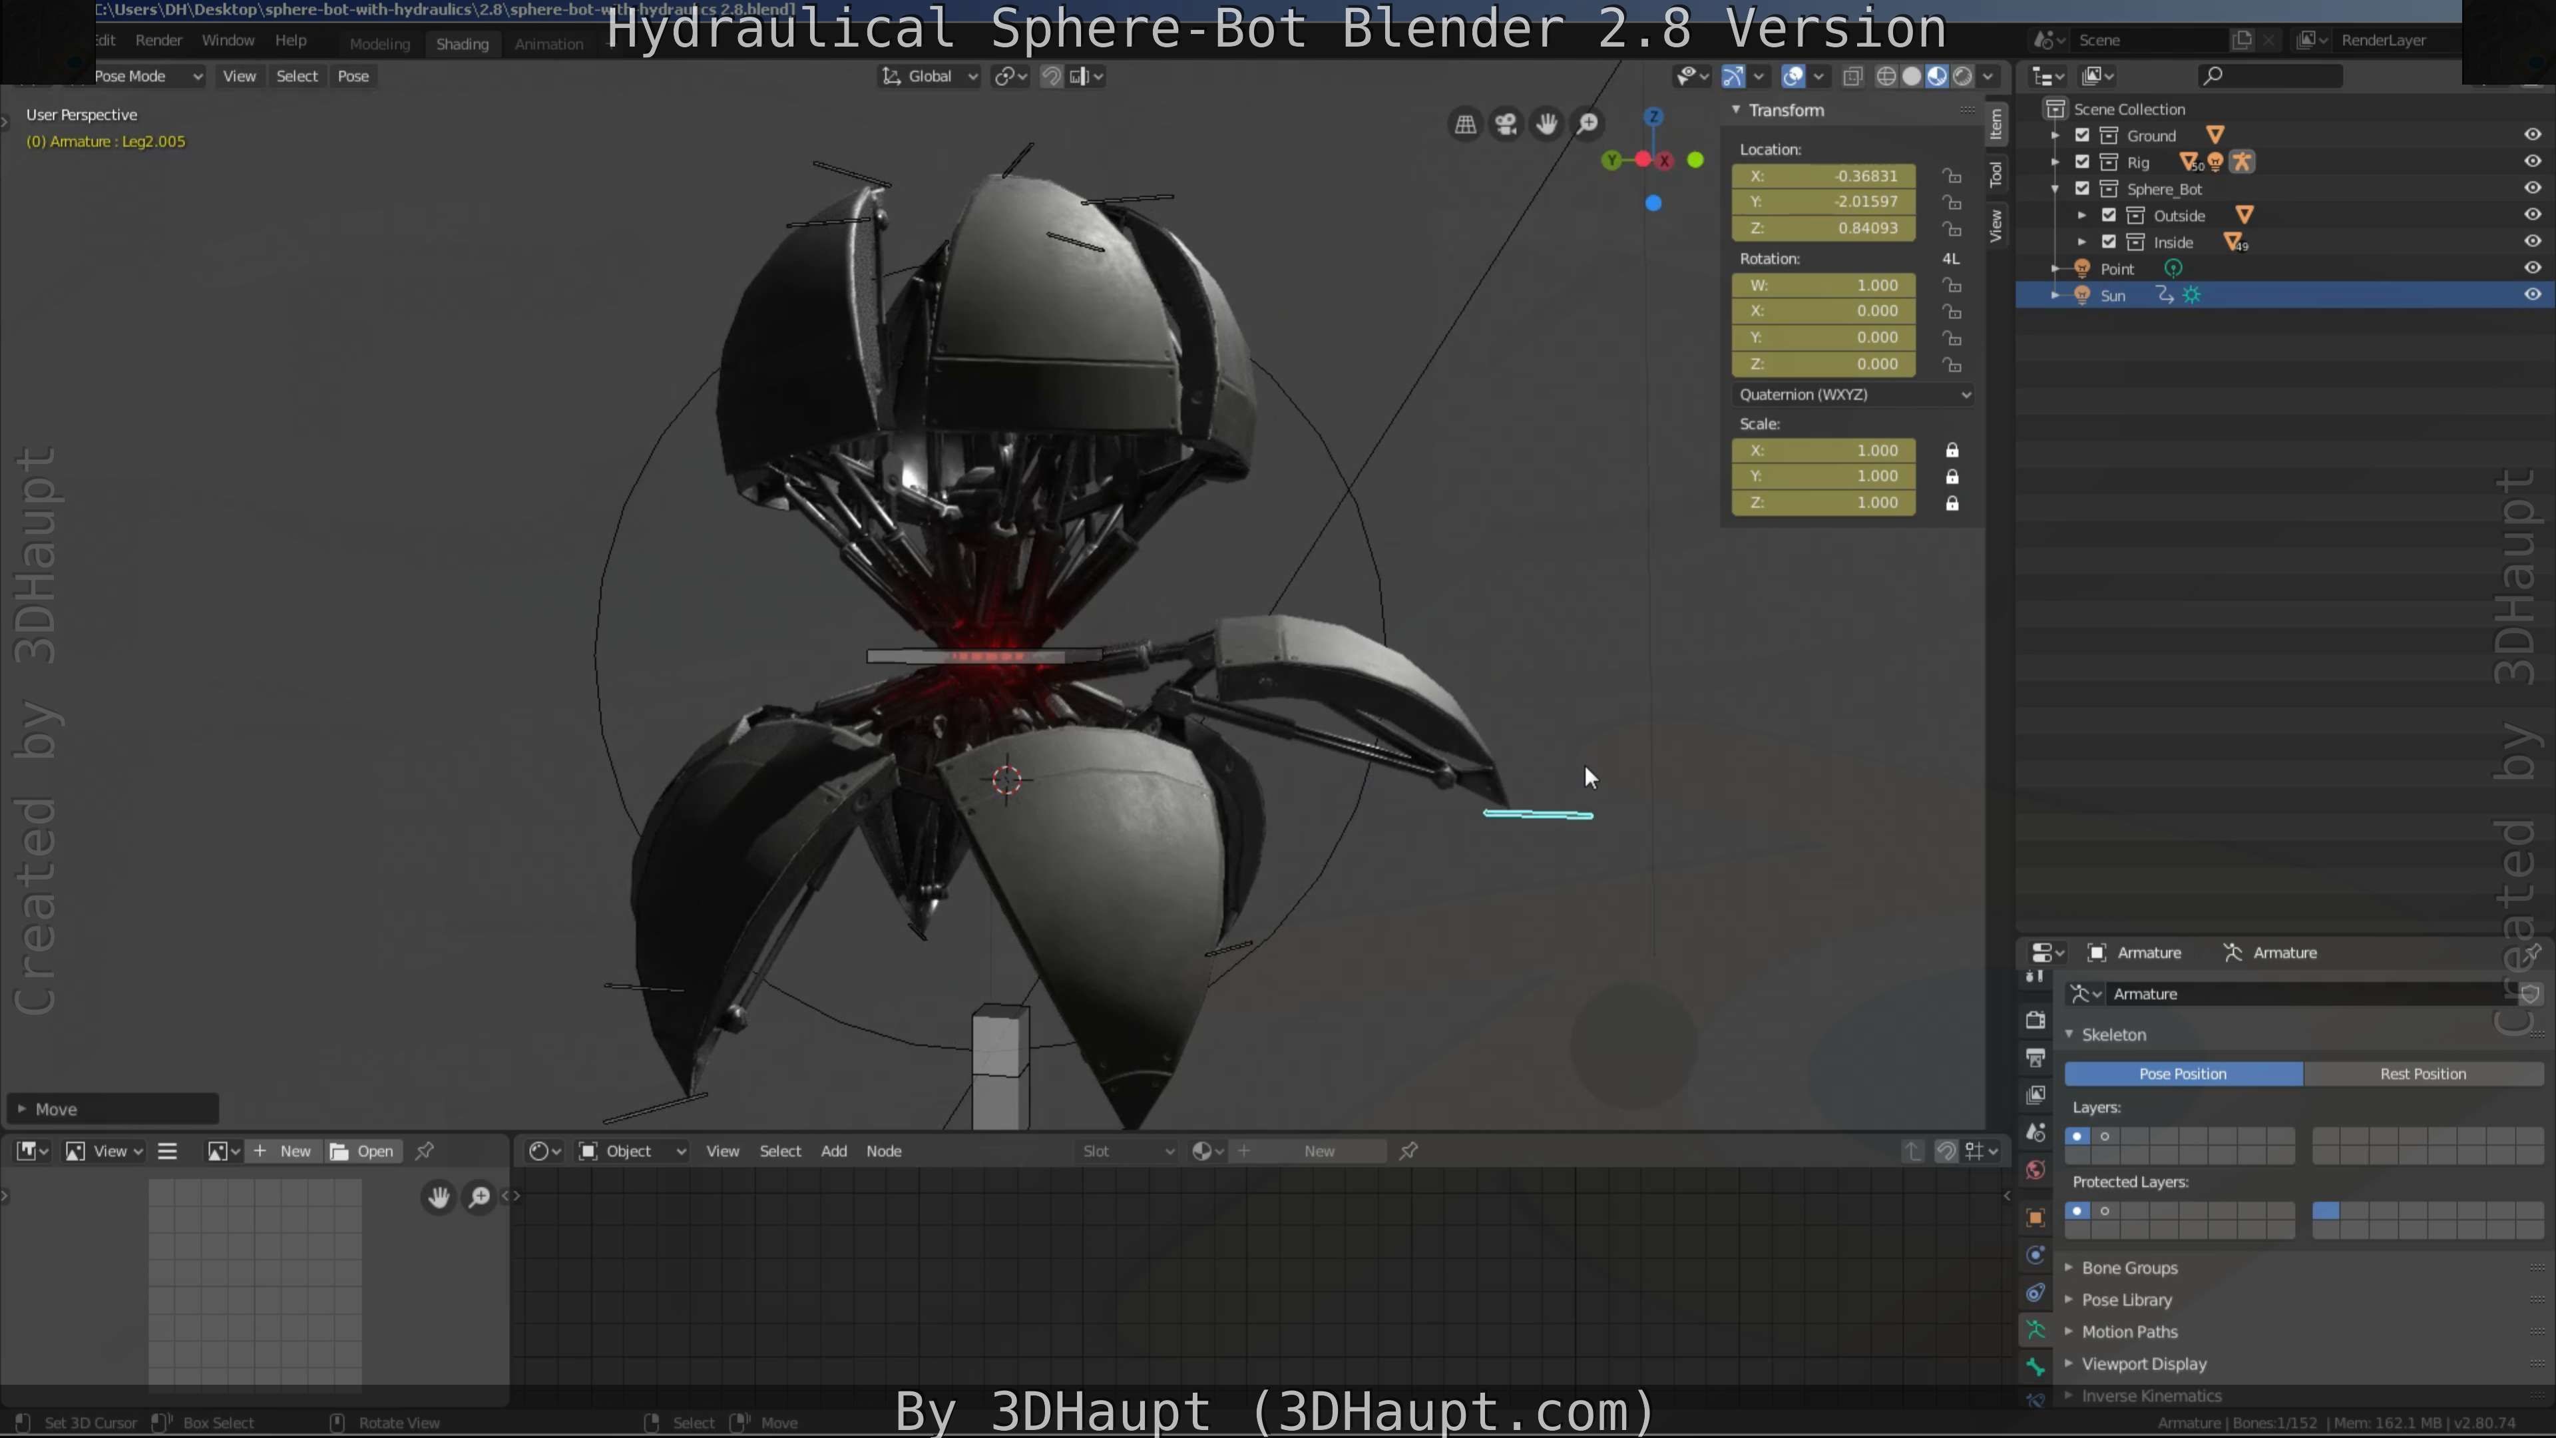The image size is (2556, 1438).
Task: Toggle lock on Location X
Action: 1952,176
